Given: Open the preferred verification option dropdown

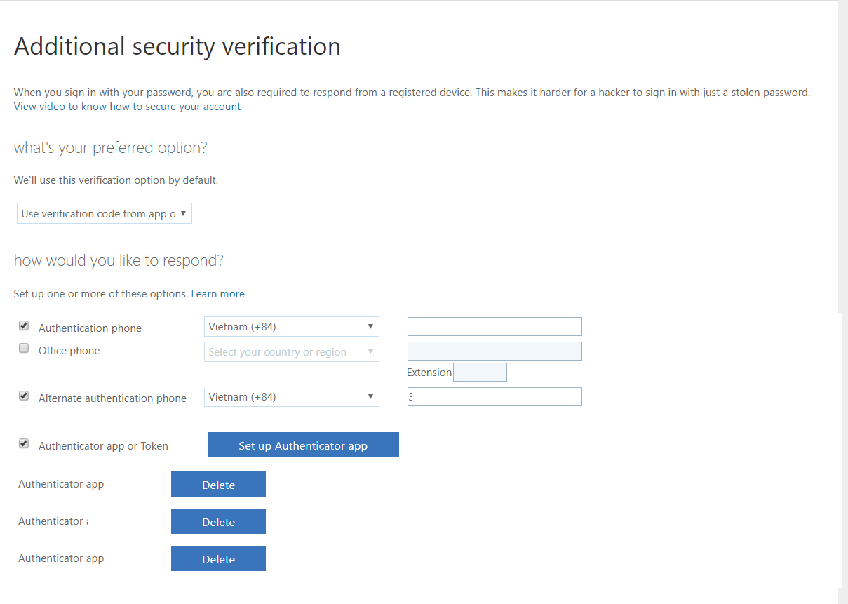Looking at the screenshot, I should tap(104, 213).
